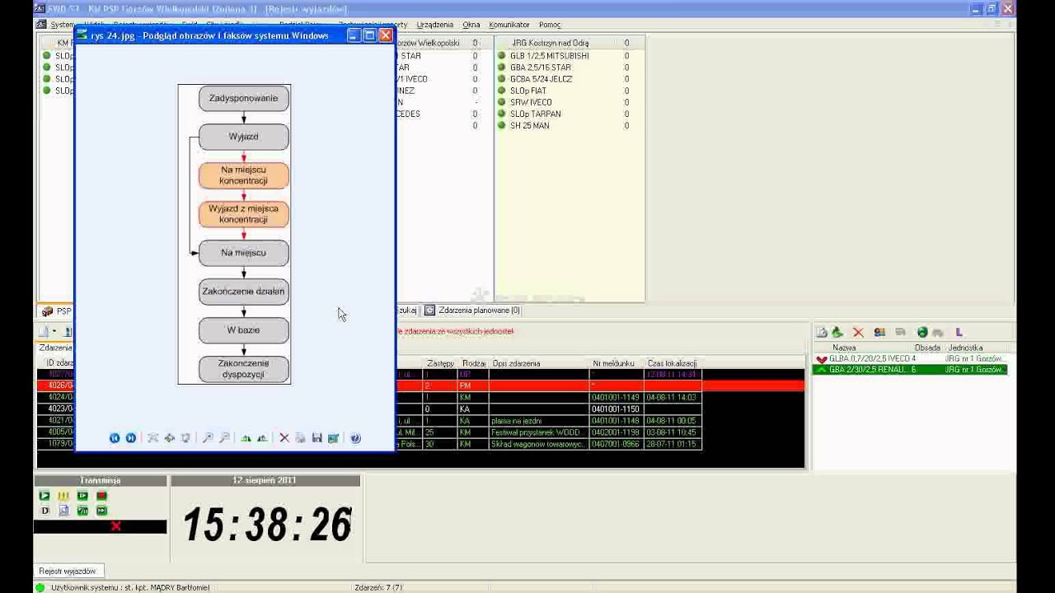
Task: Select GLBA 0,7/20/2,5 IVECO vehicle row
Action: 910,359
